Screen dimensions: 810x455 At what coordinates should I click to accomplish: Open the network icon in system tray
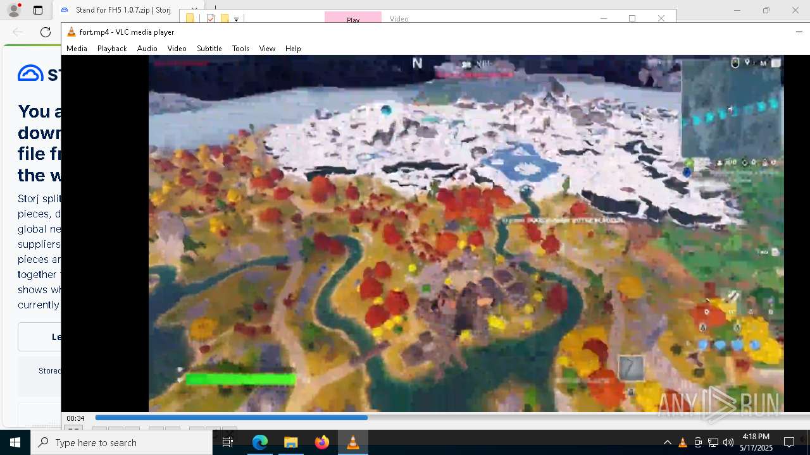tap(713, 442)
